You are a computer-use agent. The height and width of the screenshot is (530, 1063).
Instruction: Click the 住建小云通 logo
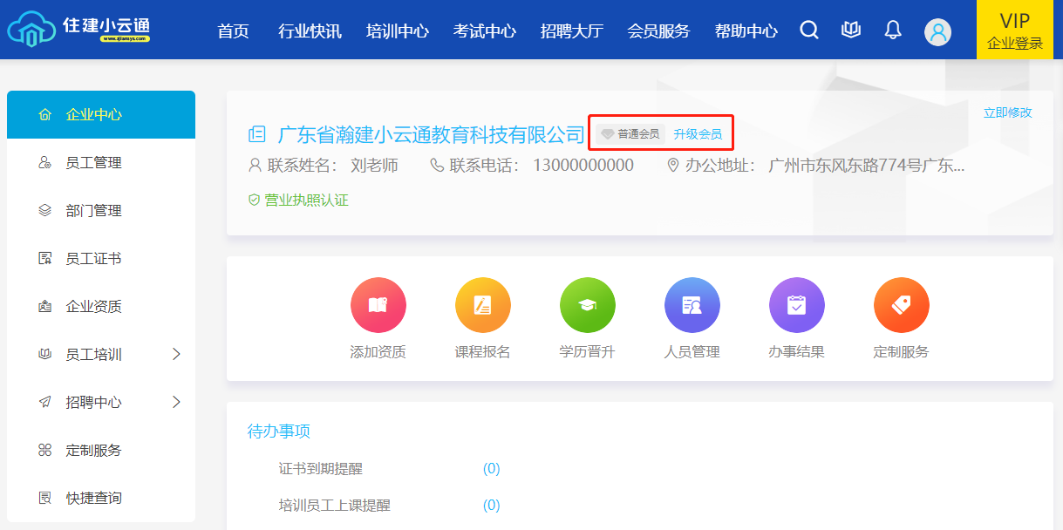(78, 30)
